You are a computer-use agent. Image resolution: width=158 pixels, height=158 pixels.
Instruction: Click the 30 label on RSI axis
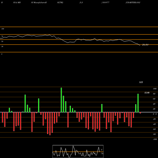tap(2, 46)
